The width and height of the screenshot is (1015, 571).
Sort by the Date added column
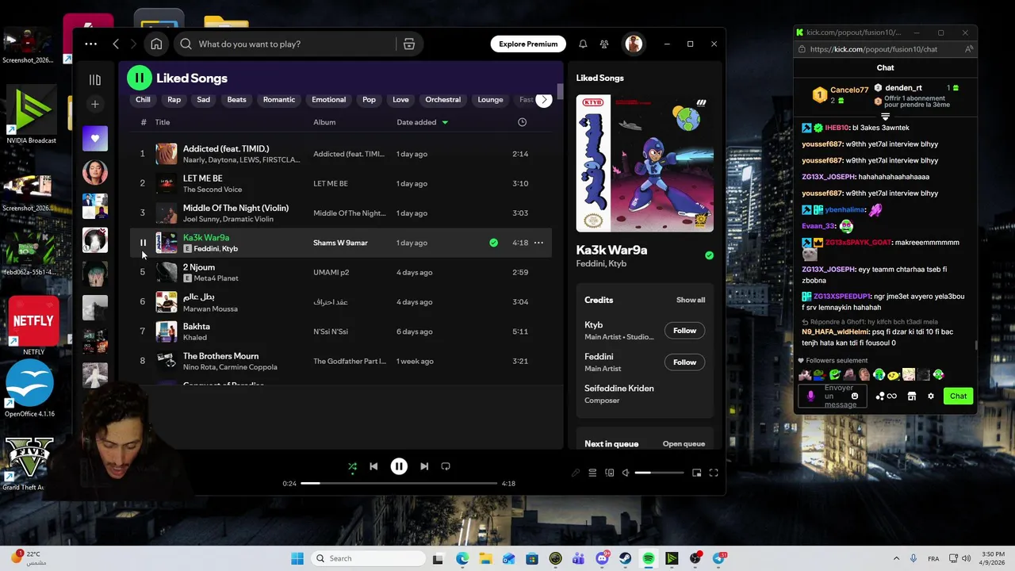pos(422,122)
